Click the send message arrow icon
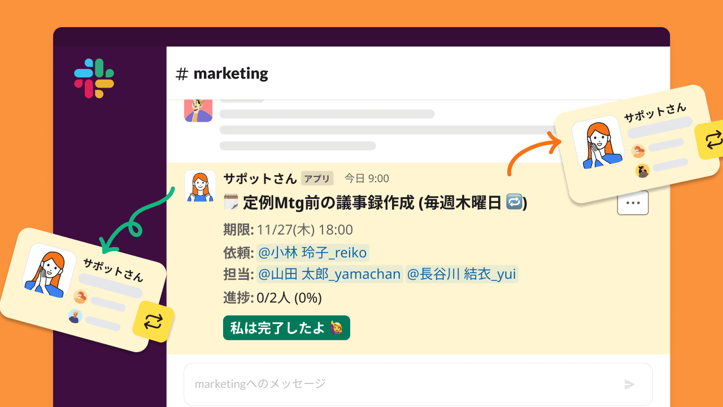The height and width of the screenshot is (407, 723). click(x=629, y=384)
